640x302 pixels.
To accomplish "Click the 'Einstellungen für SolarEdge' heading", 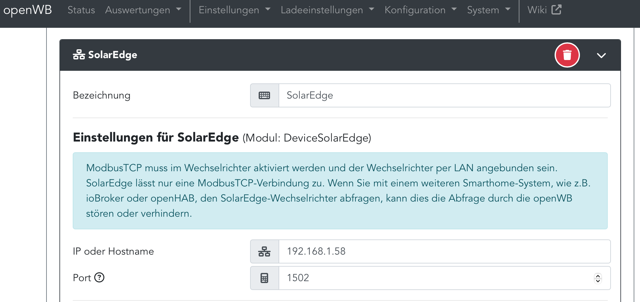I will [156, 137].
